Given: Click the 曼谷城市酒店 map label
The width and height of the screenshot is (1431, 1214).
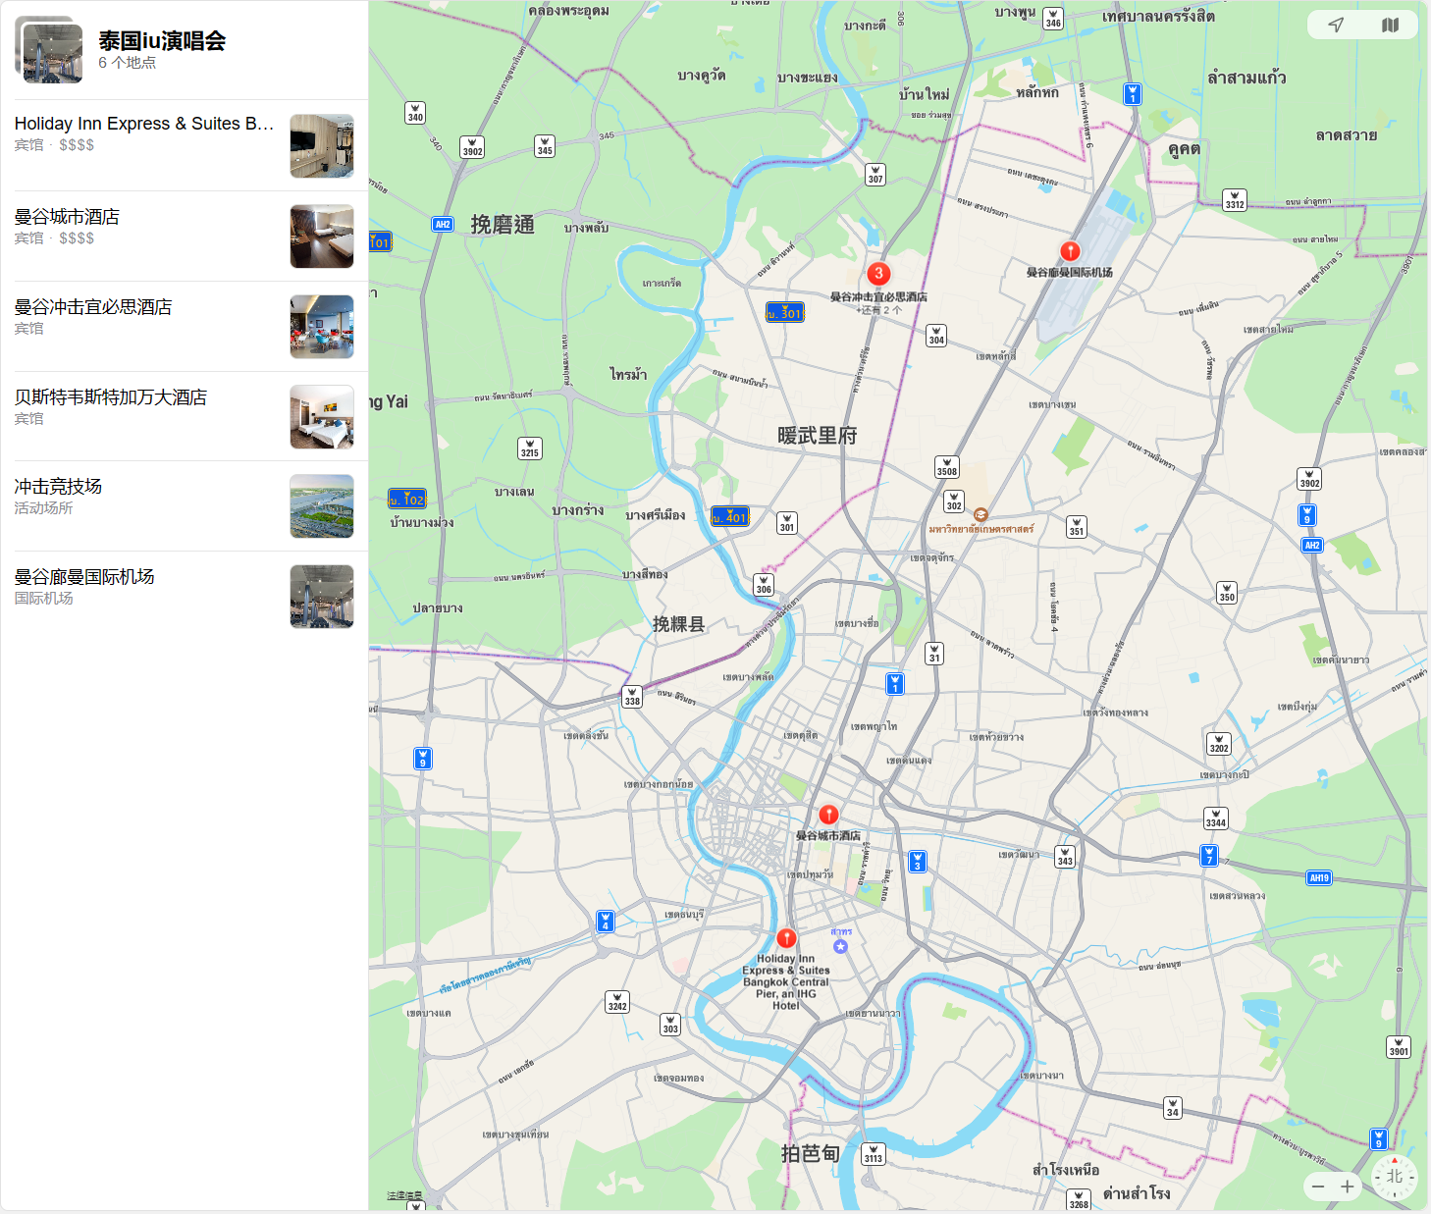Looking at the screenshot, I should tap(828, 836).
